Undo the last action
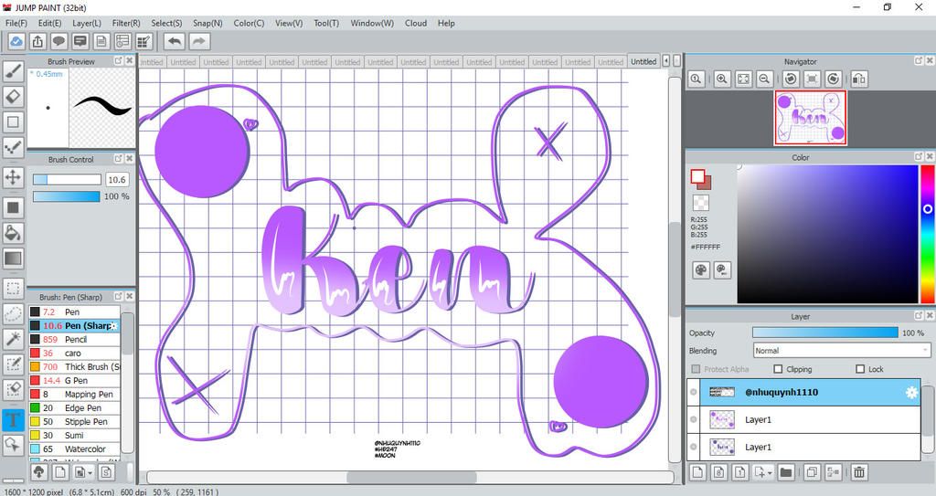The image size is (936, 496). [x=175, y=41]
